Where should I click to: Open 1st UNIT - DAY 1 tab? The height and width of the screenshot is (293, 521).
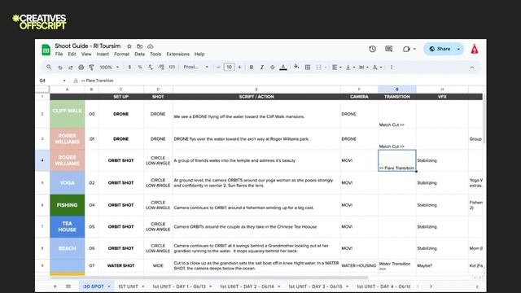182,286
